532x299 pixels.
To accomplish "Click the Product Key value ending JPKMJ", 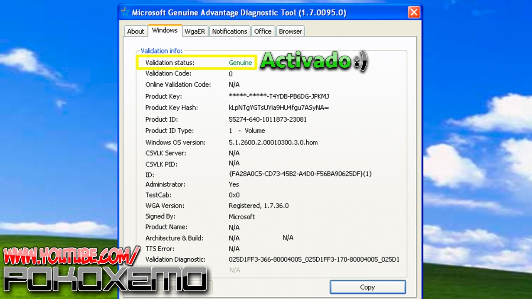I will [x=279, y=96].
